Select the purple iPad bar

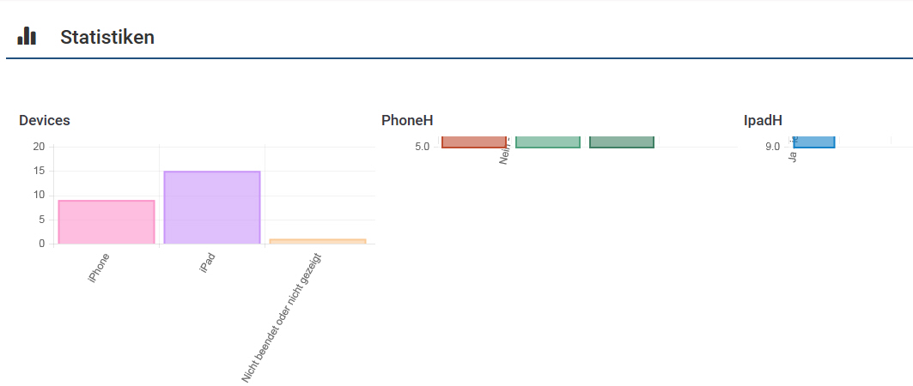tap(211, 208)
